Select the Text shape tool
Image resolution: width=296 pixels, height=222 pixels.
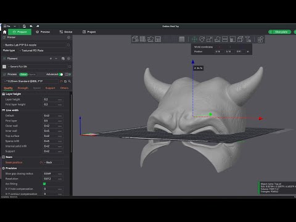(x=248, y=39)
